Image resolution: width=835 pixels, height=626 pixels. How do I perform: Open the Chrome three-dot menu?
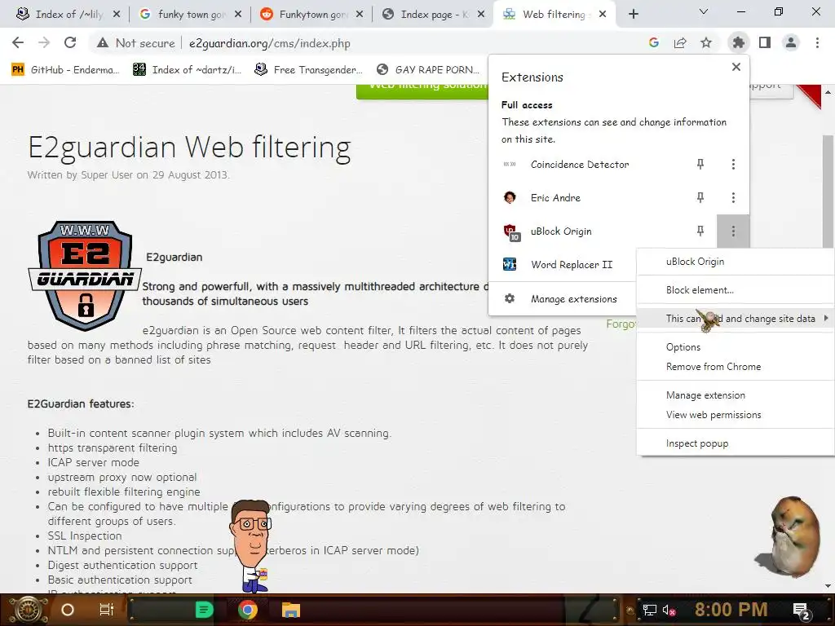[x=817, y=42]
